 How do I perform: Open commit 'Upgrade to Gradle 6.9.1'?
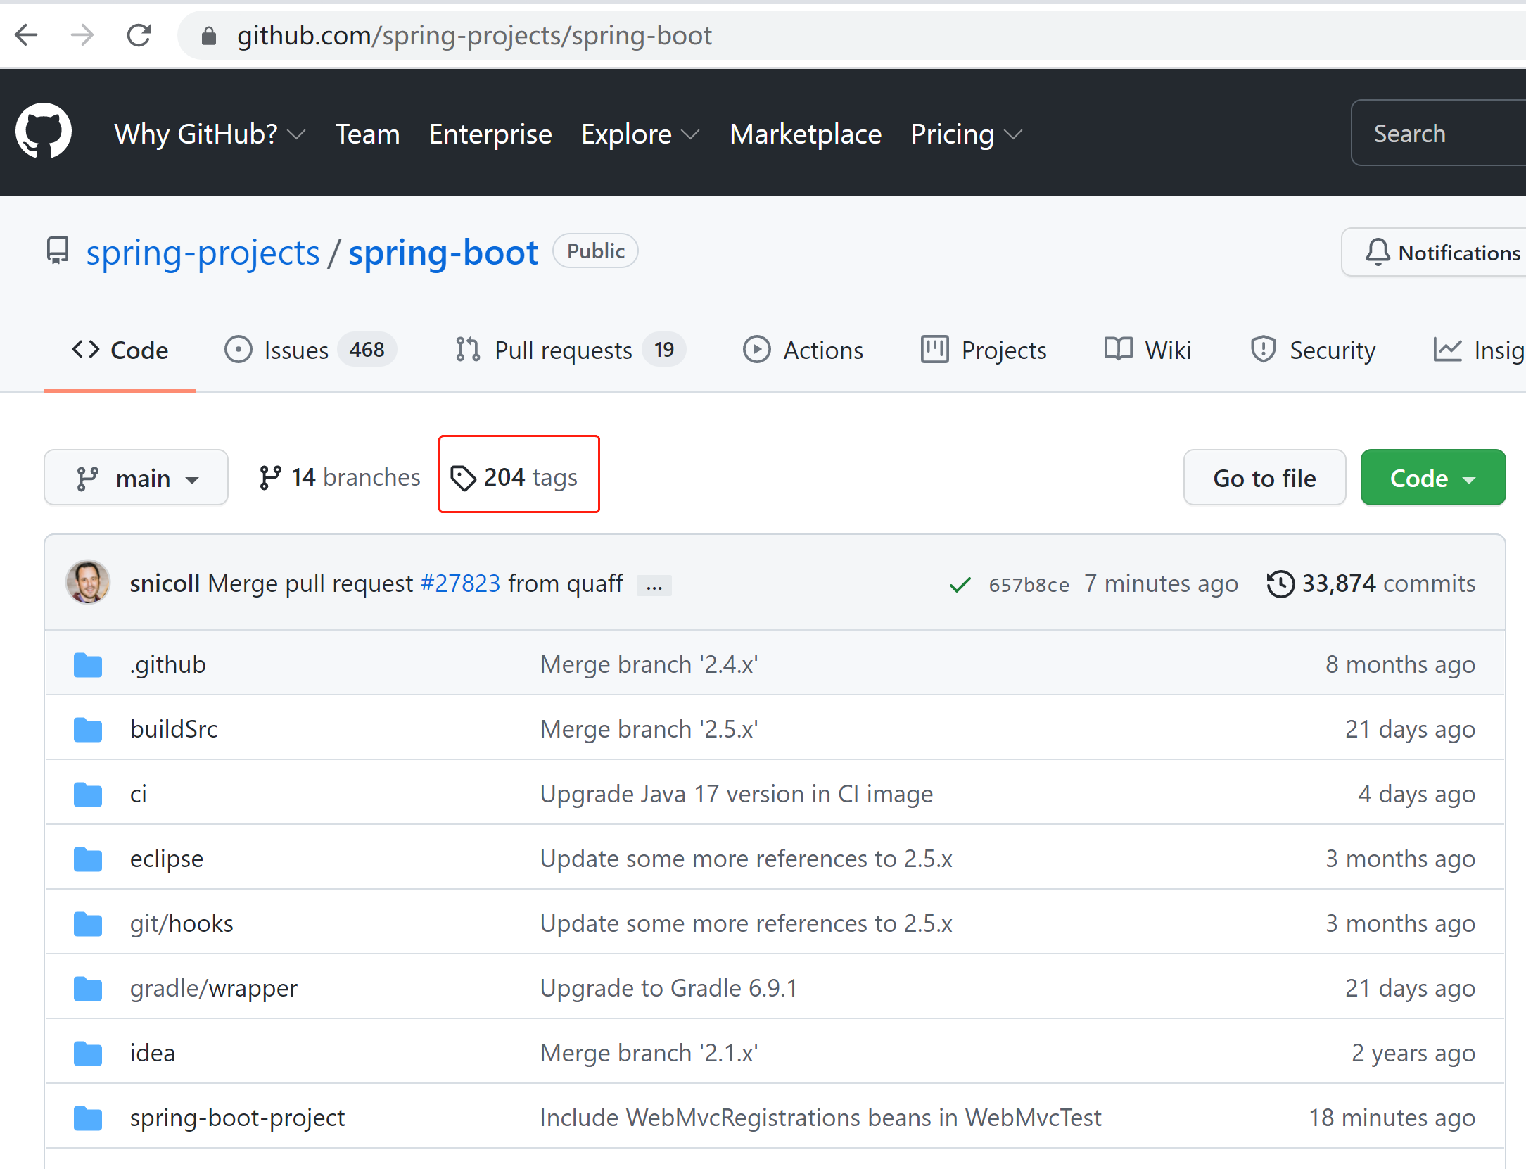668,988
